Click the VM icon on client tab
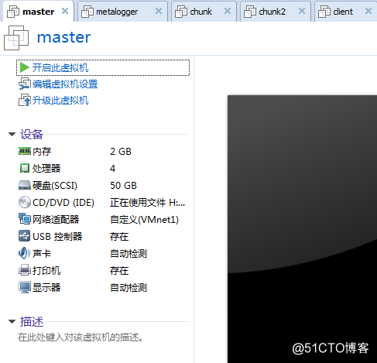 click(x=324, y=12)
